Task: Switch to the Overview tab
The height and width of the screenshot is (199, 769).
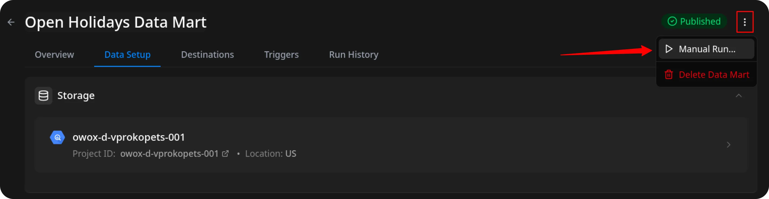Action: (54, 55)
